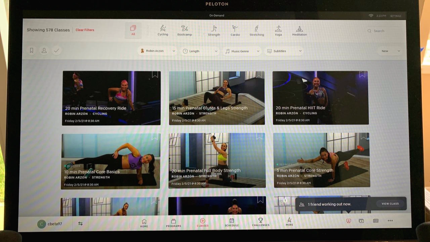The width and height of the screenshot is (430, 242).
Task: Open the three-dots overflow menu
Action: point(390,221)
